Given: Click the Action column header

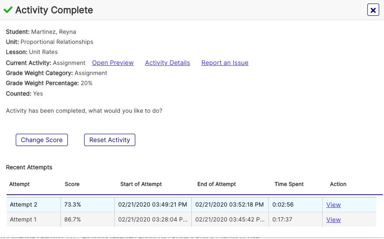Looking at the screenshot, I should (338, 184).
